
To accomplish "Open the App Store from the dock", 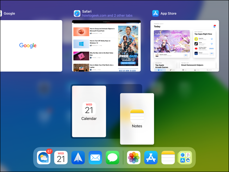I will click(x=151, y=158).
